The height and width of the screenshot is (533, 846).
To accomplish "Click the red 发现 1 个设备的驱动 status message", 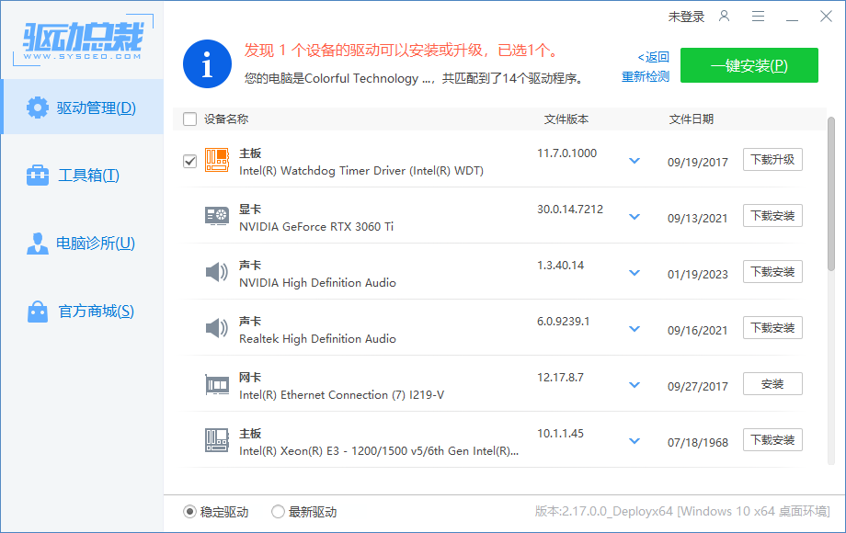I will click(402, 51).
